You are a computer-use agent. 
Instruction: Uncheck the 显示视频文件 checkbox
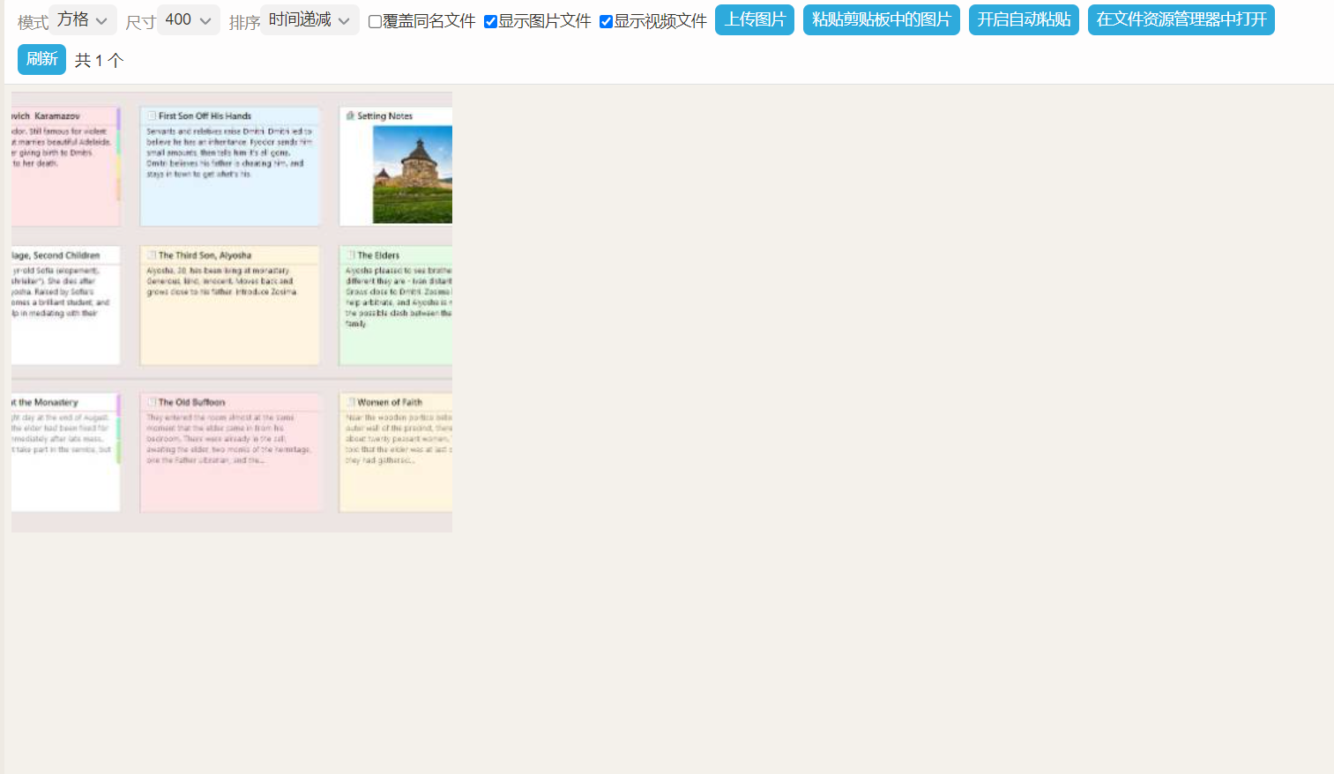tap(606, 21)
